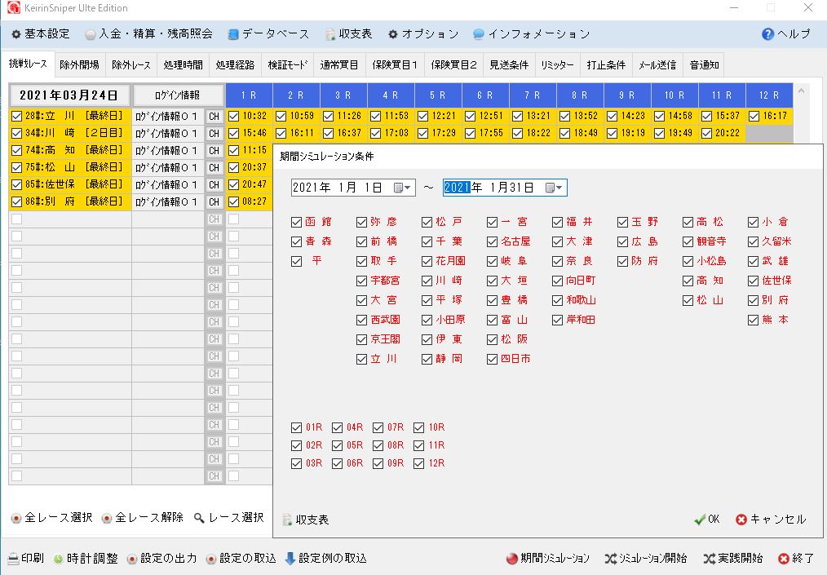Click the 全レース解除 icon

click(x=107, y=519)
